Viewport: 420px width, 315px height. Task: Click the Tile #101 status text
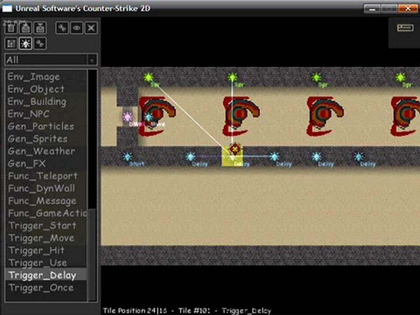[194, 311]
